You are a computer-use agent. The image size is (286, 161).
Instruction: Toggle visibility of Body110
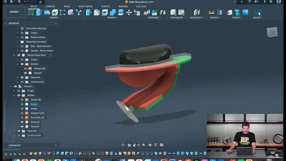(x=22, y=122)
